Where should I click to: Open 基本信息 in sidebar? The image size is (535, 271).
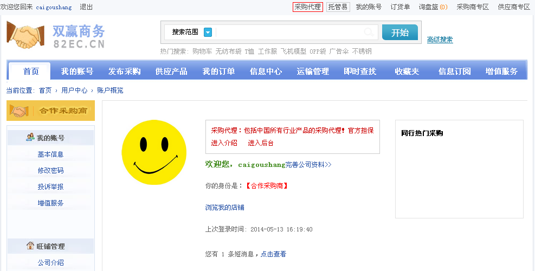click(50, 154)
